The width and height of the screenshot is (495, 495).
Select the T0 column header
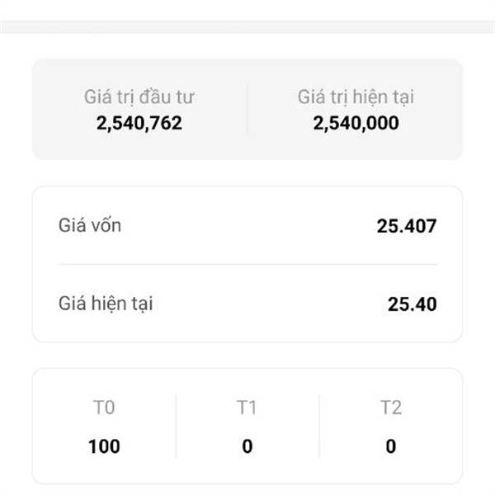104,408
